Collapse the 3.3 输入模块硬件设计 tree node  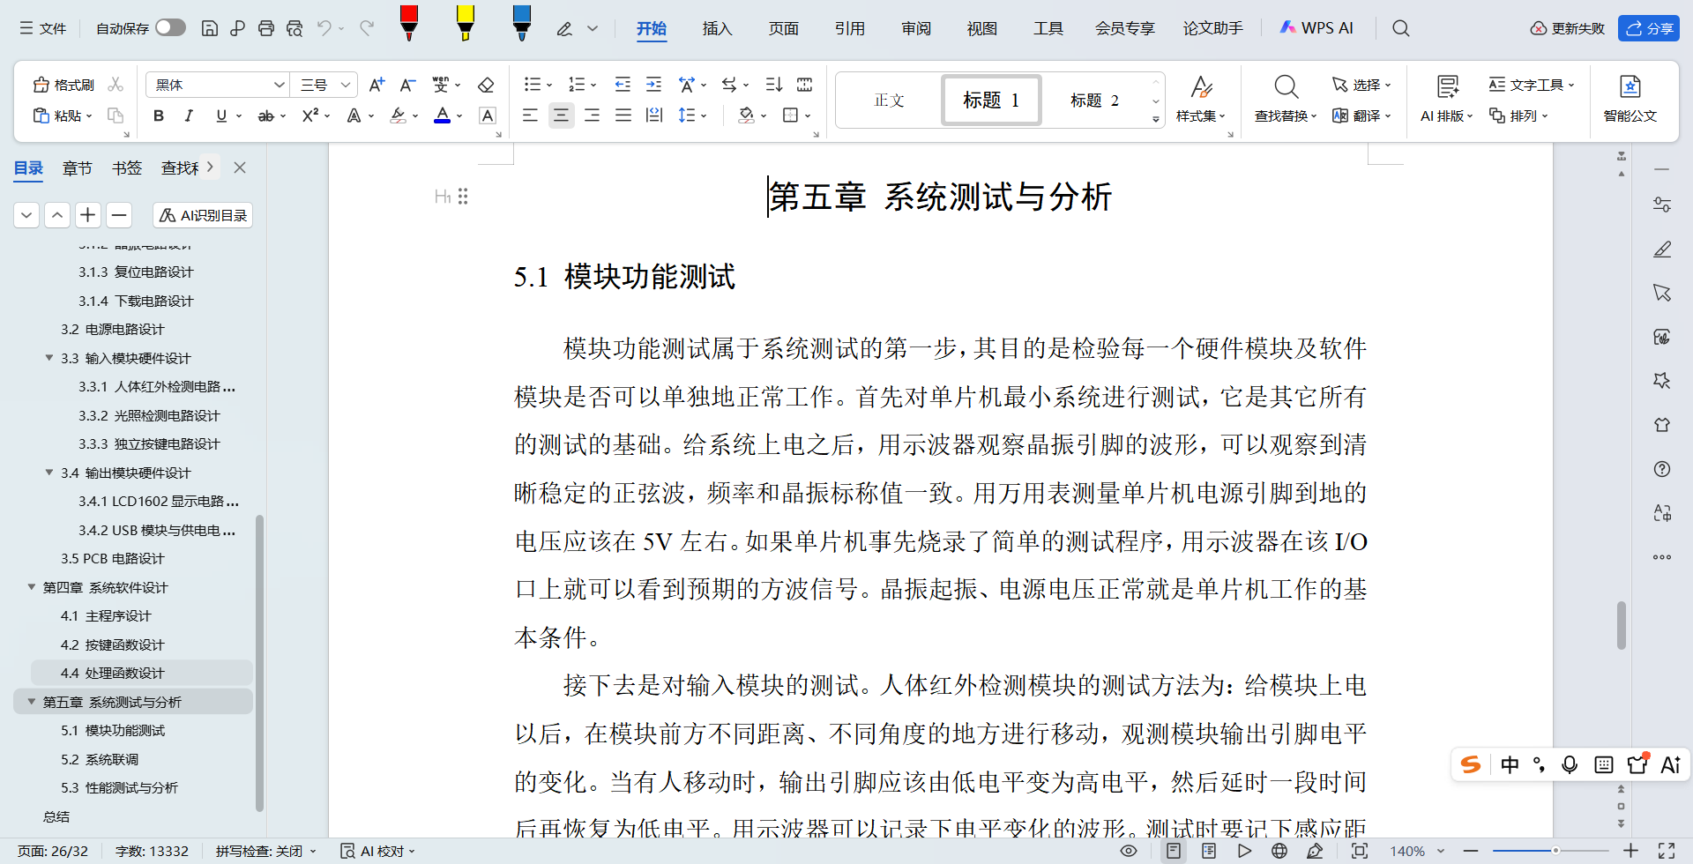click(49, 358)
